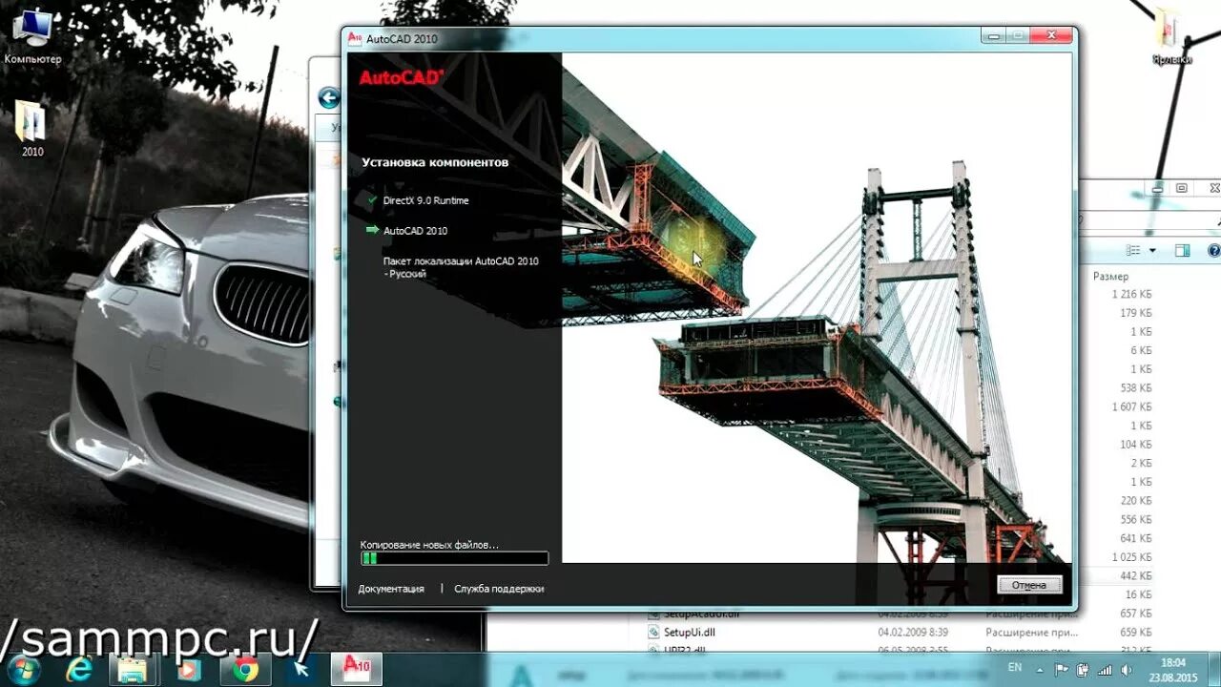Click the 2 КБ size cell
Viewport: 1221px width, 687px height.
point(1141,463)
